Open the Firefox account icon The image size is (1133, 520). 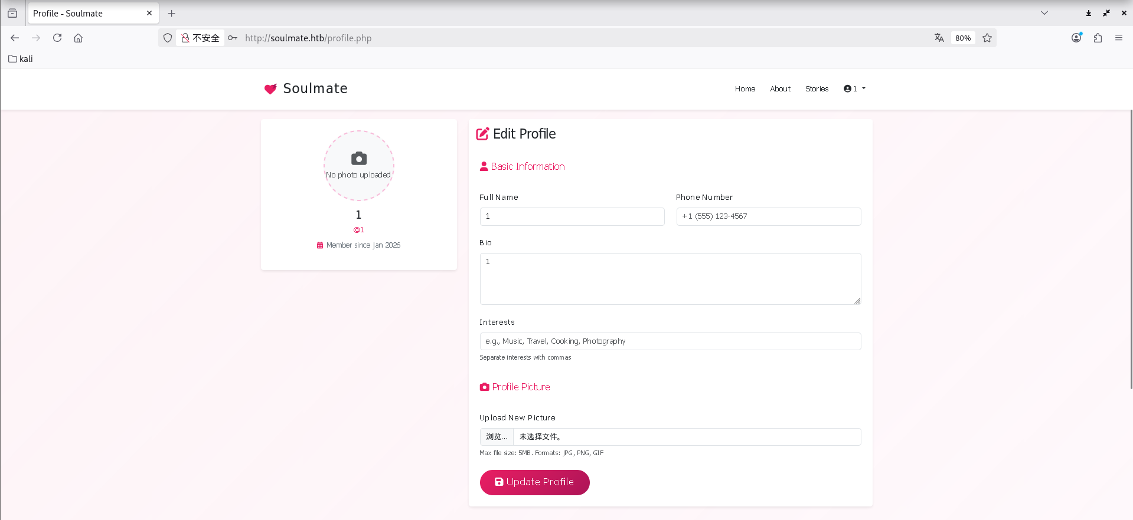point(1076,38)
